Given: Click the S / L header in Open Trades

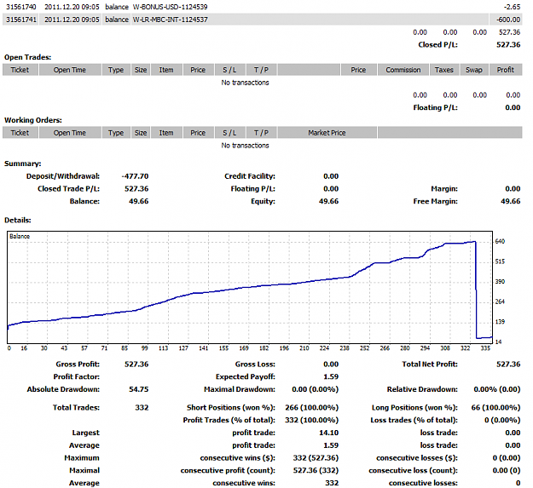Looking at the screenshot, I should pyautogui.click(x=229, y=70).
